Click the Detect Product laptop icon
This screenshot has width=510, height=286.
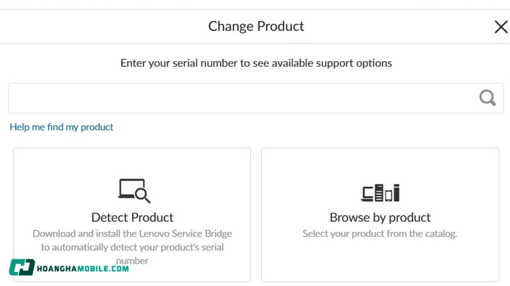click(132, 189)
